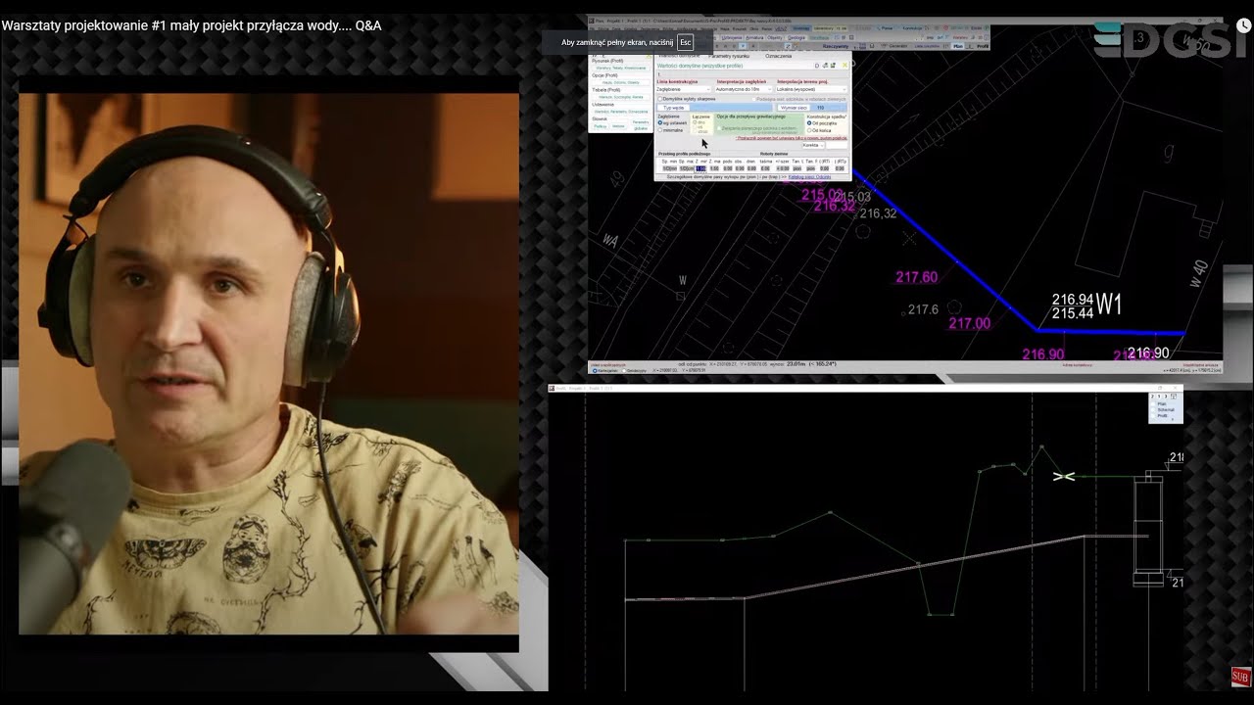Click 'Opcje (Profil)' in left panel
Screen dimensions: 1254x705
click(605, 75)
